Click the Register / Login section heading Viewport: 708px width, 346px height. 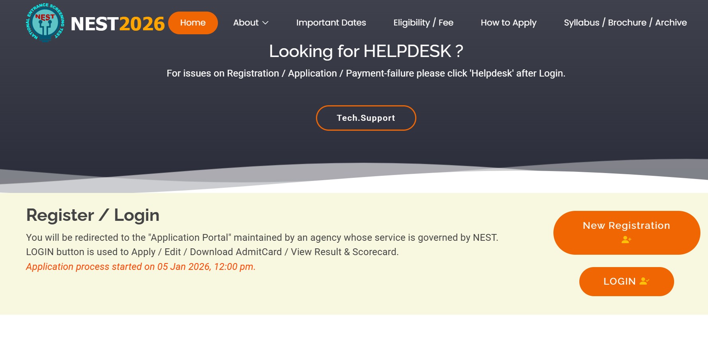[93, 215]
